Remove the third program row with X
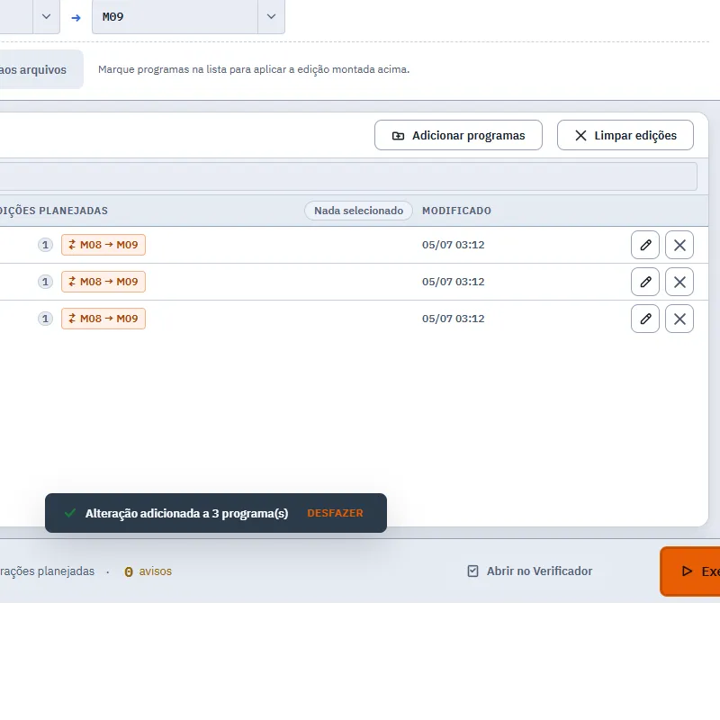720x720 pixels. pos(679,319)
